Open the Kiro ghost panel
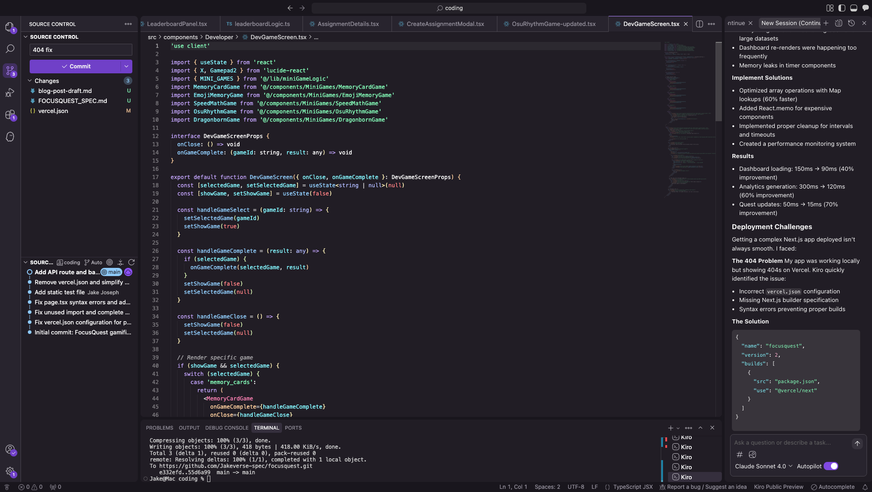Screen dimensions: 872x492 [x=10, y=137]
